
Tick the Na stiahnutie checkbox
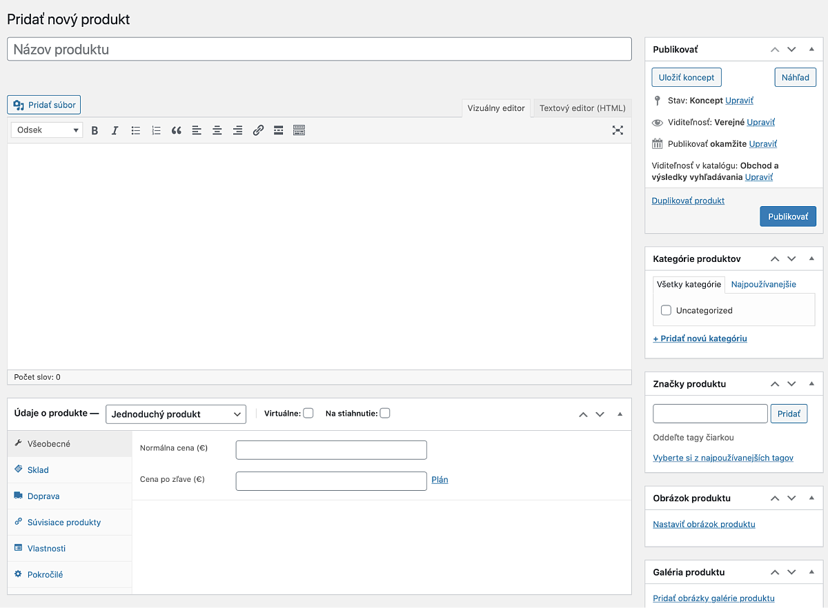385,414
